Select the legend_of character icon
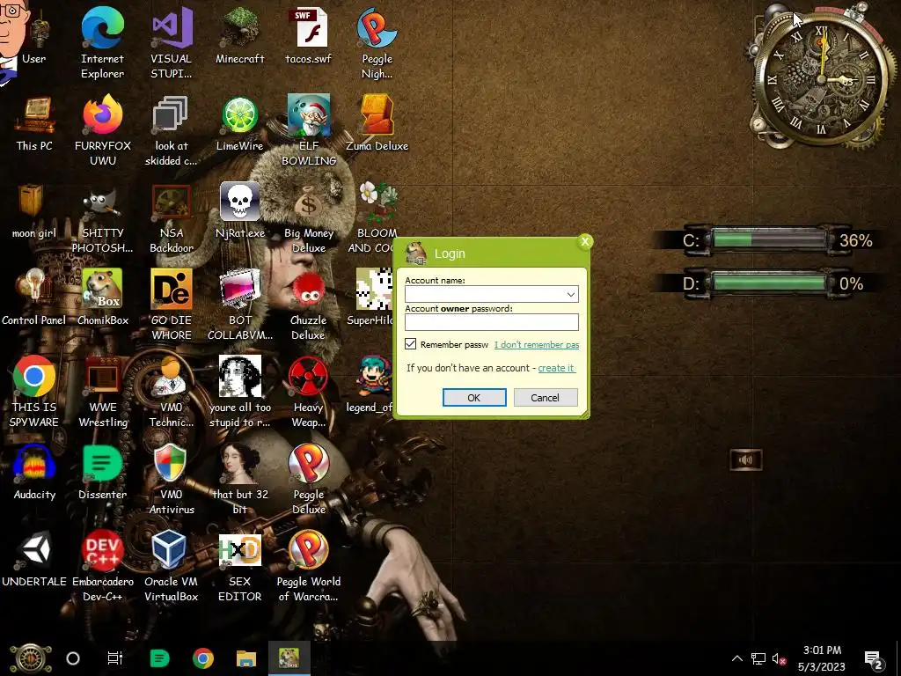 click(371, 384)
